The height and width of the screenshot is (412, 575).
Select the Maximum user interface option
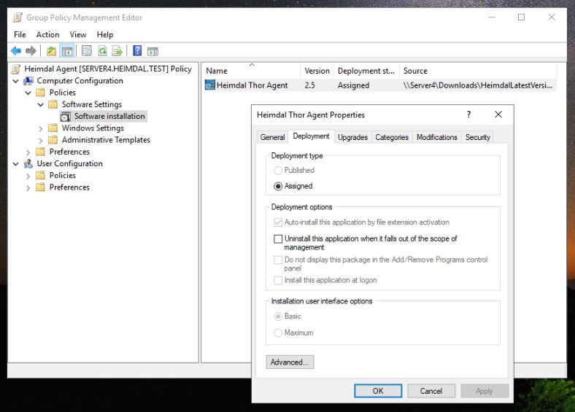pyautogui.click(x=278, y=333)
